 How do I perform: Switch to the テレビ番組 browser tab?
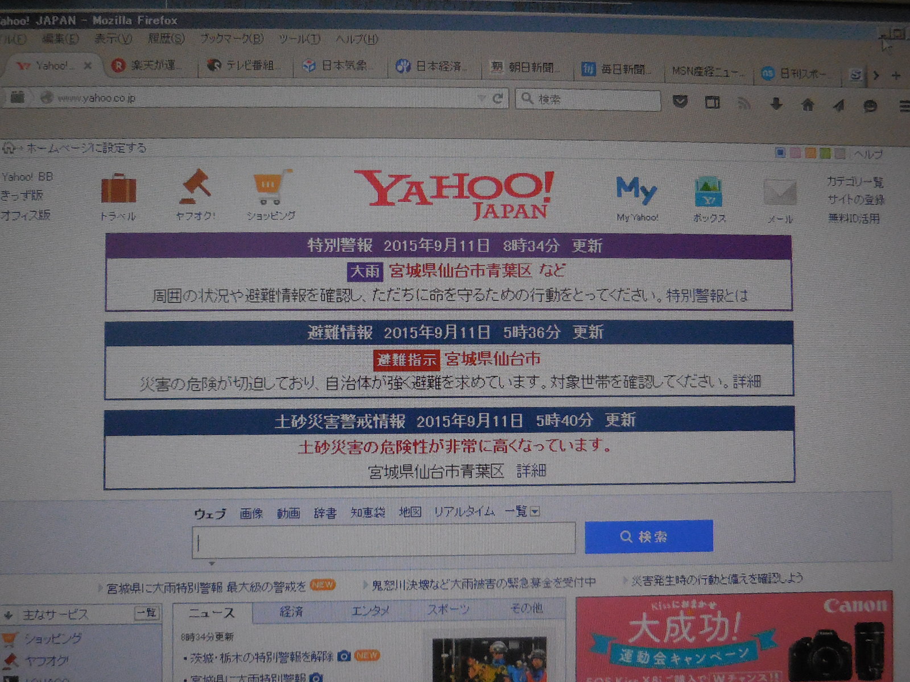[245, 66]
